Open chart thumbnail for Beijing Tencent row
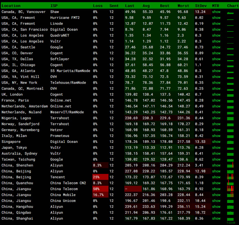239x225 pixels. pos(230,177)
